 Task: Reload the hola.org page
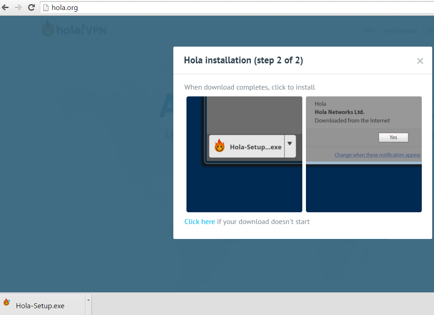pos(32,8)
